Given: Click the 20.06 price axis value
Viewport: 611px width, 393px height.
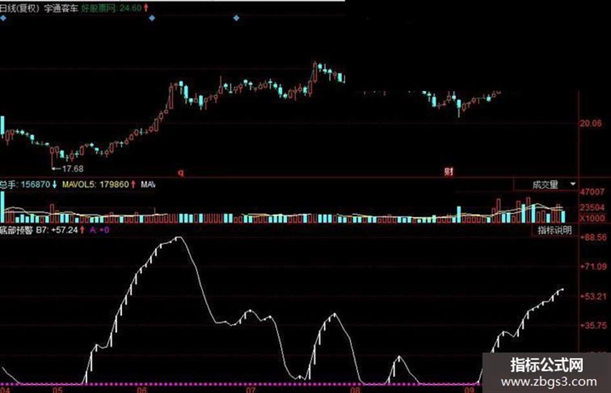Looking at the screenshot, I should [591, 123].
